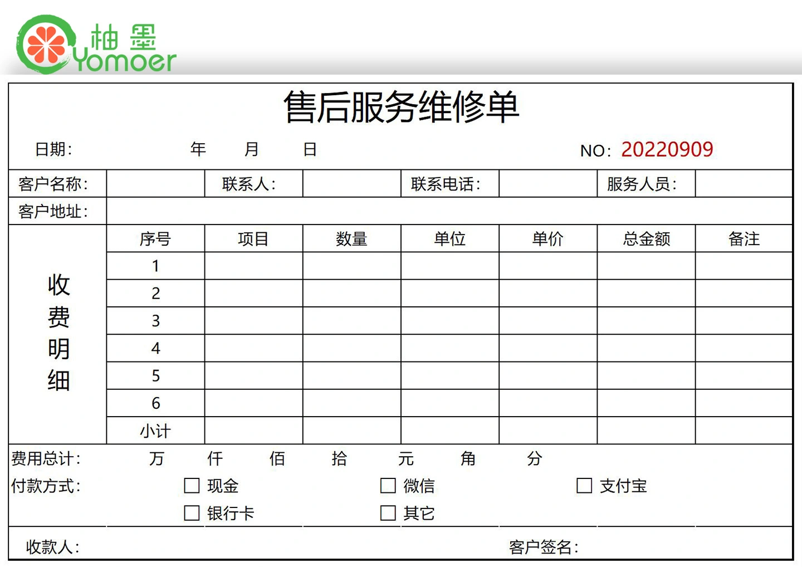Select the blank cell after 联系人
The width and height of the screenshot is (802, 567).
pyautogui.click(x=351, y=184)
